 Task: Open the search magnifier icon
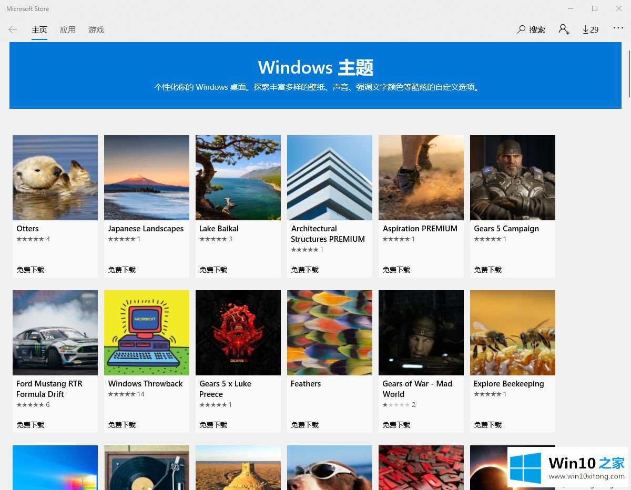click(x=521, y=29)
